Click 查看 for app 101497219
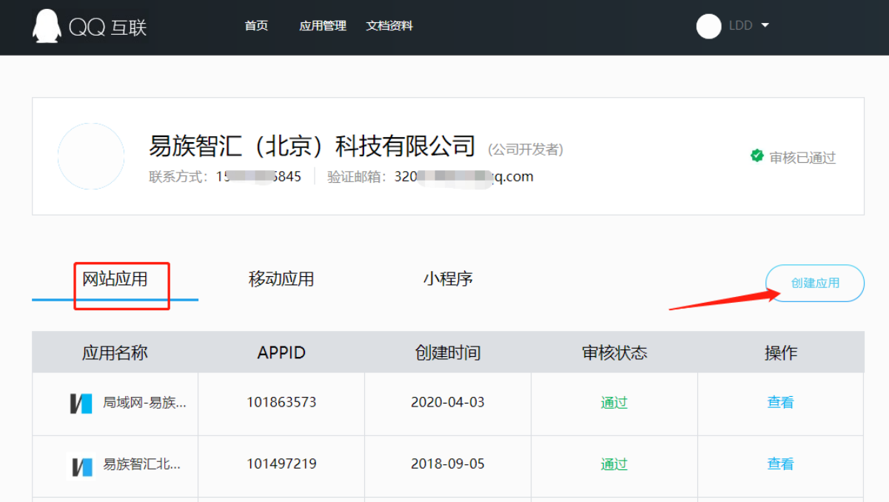The width and height of the screenshot is (889, 502). click(780, 464)
